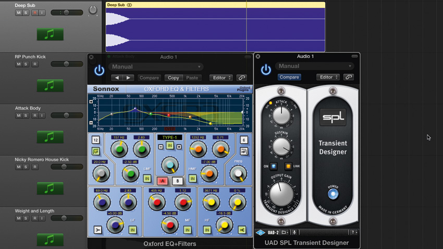Click the yellow HF node on EQ curve
This screenshot has width=443, height=249.
click(x=211, y=123)
